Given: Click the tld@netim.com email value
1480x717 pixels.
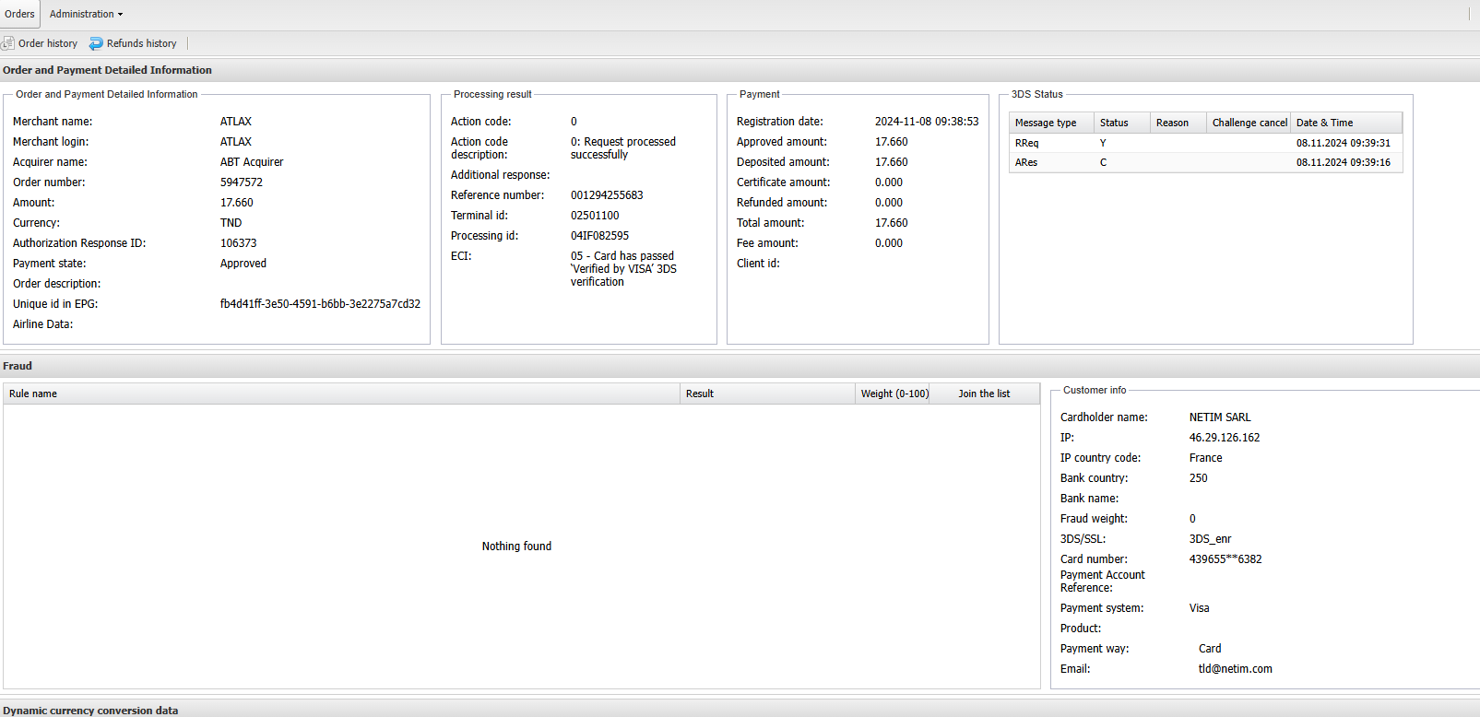Looking at the screenshot, I should (1235, 669).
